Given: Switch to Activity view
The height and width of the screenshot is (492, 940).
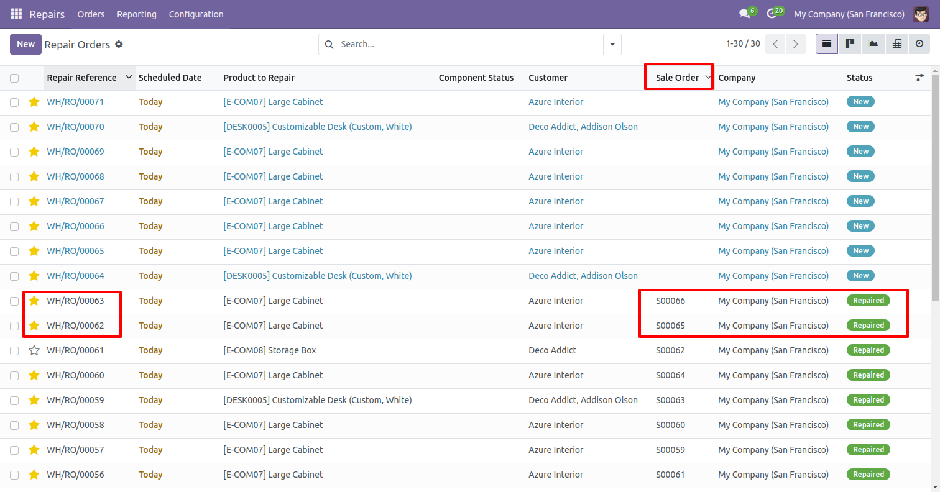Looking at the screenshot, I should click(x=919, y=44).
